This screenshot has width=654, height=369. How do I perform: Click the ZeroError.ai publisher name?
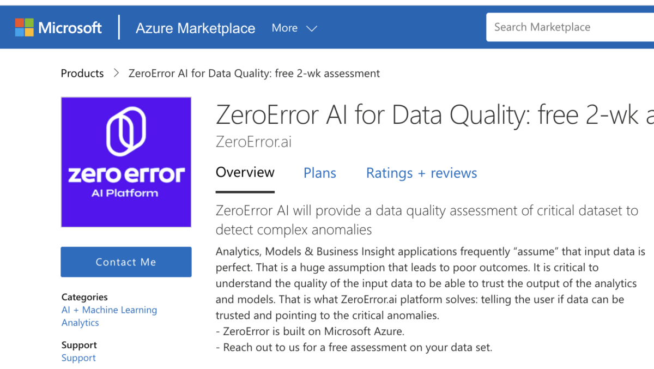click(x=253, y=141)
